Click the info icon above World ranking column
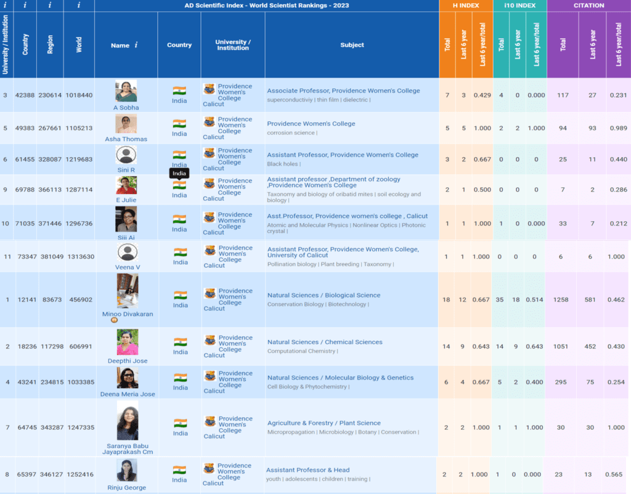This screenshot has height=494, width=631. 79,6
